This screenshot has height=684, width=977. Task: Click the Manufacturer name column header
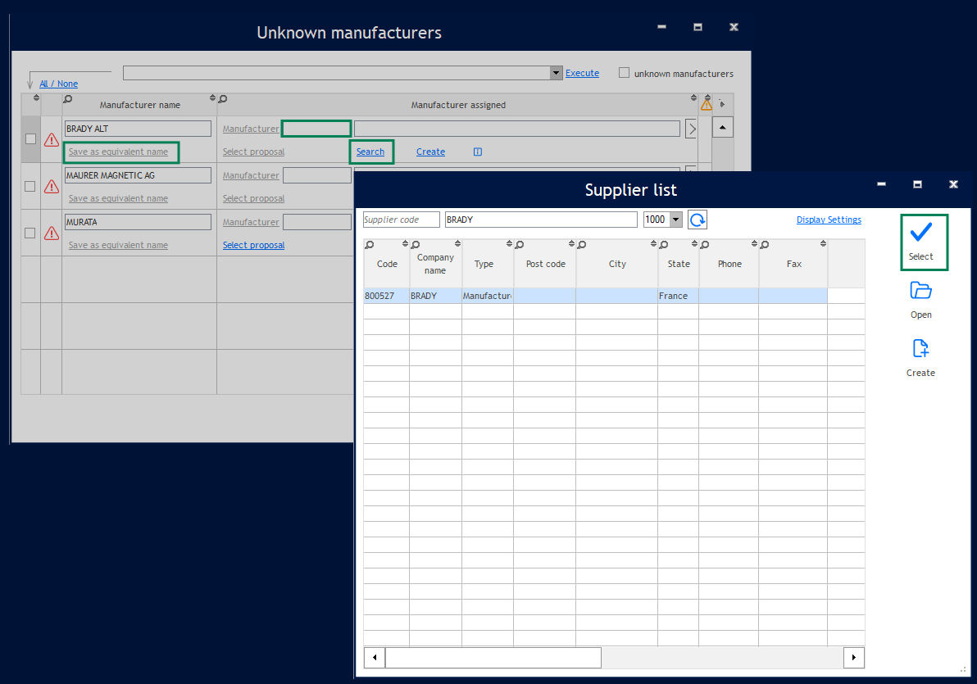pyautogui.click(x=139, y=105)
